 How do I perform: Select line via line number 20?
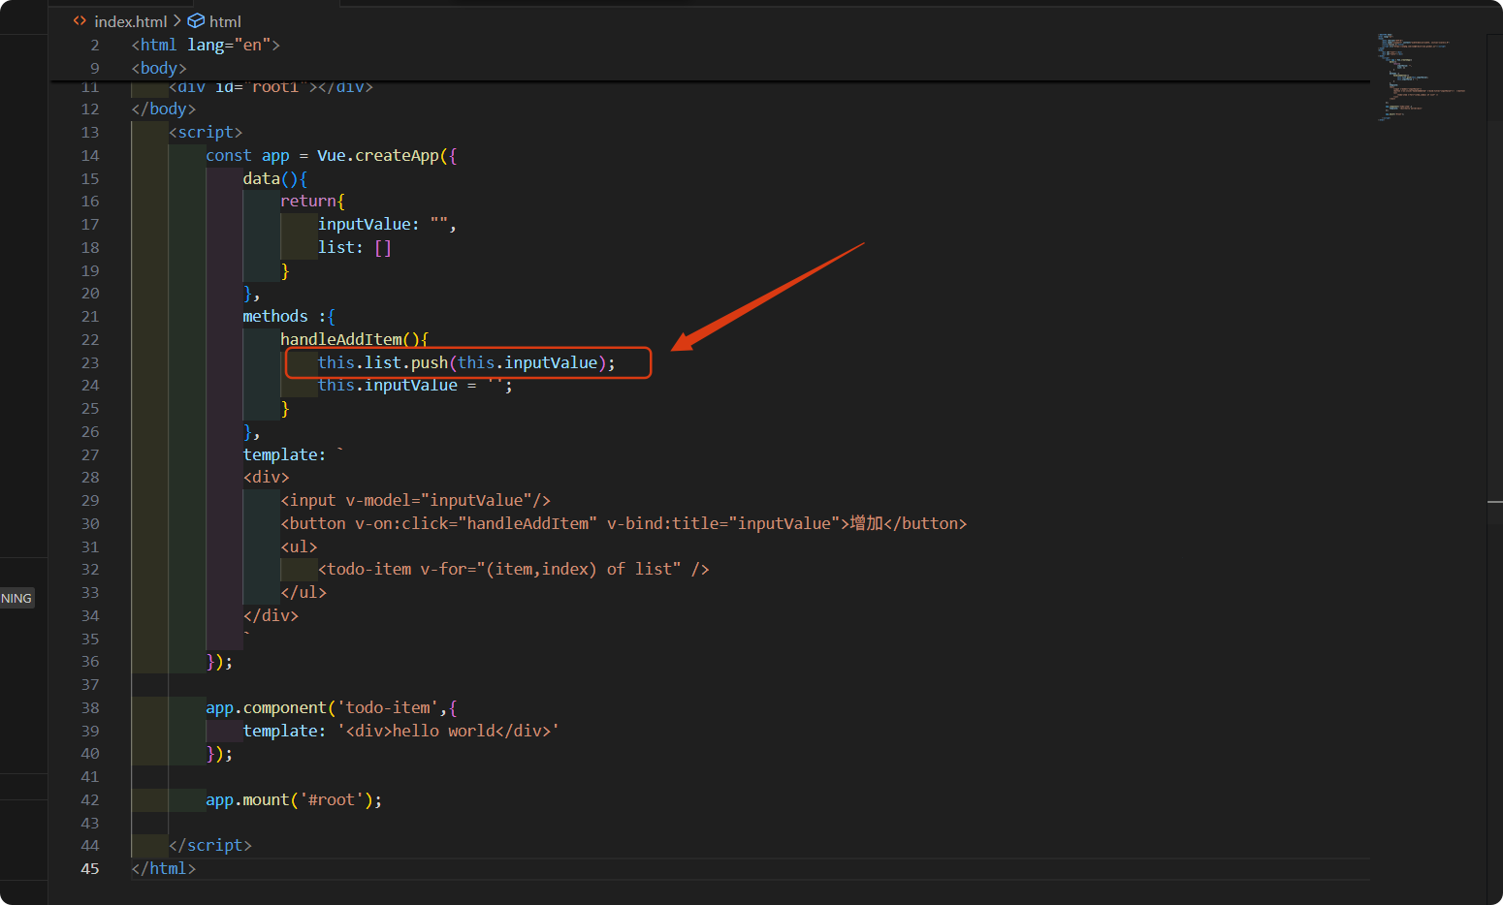click(90, 293)
